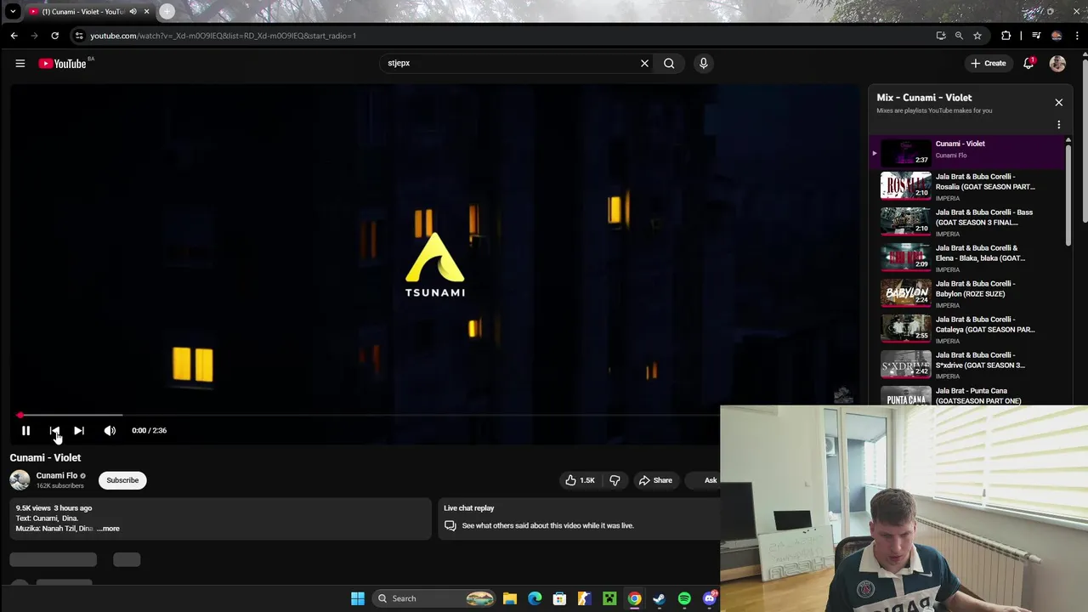The width and height of the screenshot is (1088, 612).
Task: Play S*xdrive (GOAT SEASON 3...) from the mix
Action: pyautogui.click(x=966, y=365)
